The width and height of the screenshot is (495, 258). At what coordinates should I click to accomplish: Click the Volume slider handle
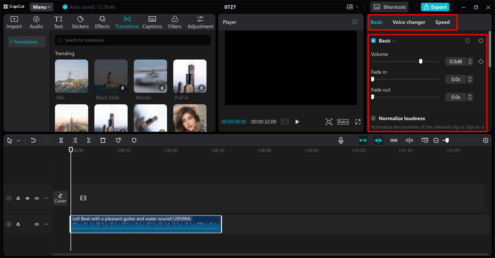420,62
